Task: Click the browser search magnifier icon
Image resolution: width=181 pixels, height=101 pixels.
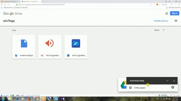Action: [x=172, y=4]
